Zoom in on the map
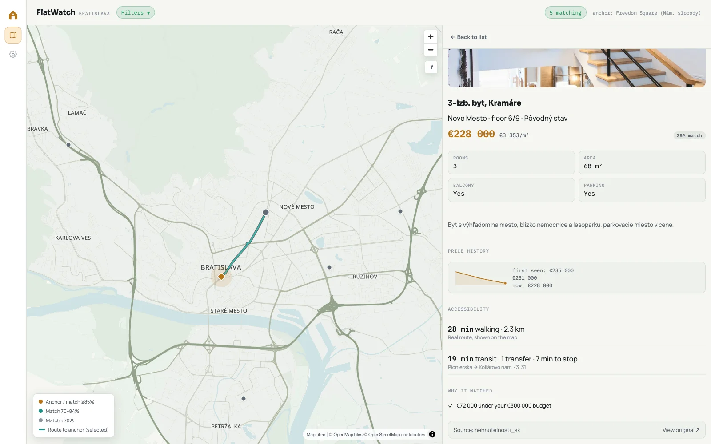The height and width of the screenshot is (444, 711). pyautogui.click(x=431, y=37)
